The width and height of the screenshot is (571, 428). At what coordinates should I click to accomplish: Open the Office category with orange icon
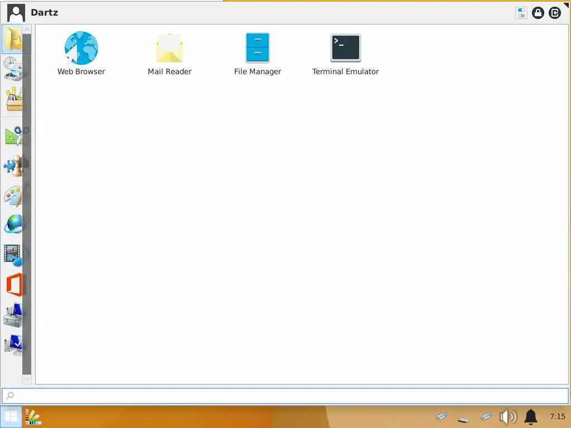(14, 285)
